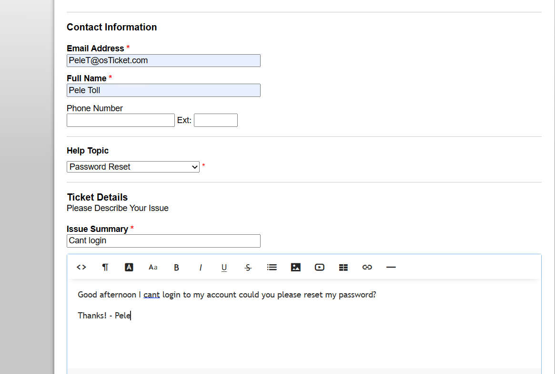Click the Full Name input field
555x374 pixels.
tap(163, 90)
